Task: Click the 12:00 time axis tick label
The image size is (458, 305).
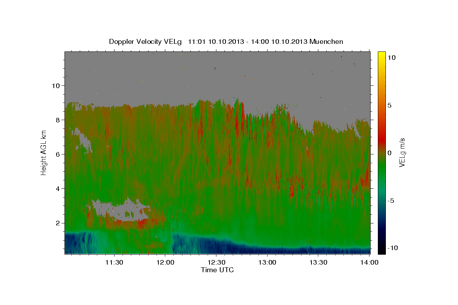Action: [165, 262]
